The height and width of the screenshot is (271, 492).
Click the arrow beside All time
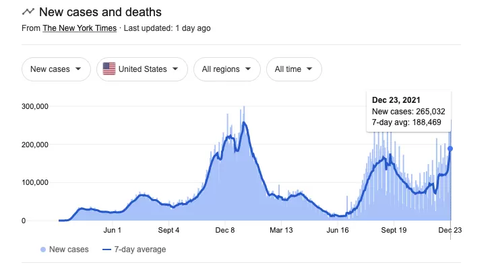pos(309,69)
